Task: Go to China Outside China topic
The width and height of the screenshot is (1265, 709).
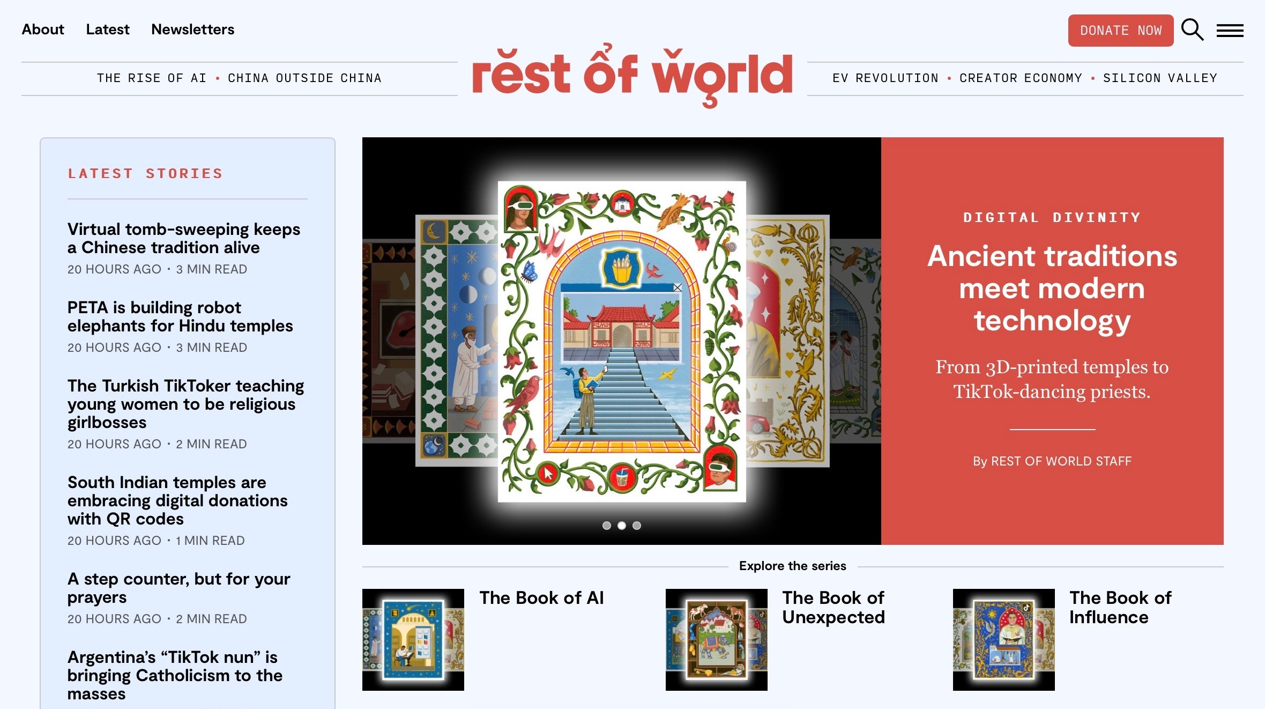Action: coord(304,78)
